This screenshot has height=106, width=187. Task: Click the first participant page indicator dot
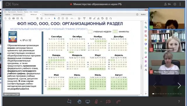(153, 94)
